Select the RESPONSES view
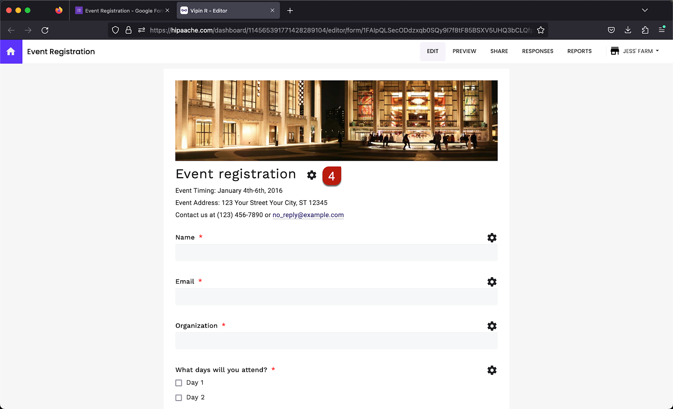 click(538, 51)
